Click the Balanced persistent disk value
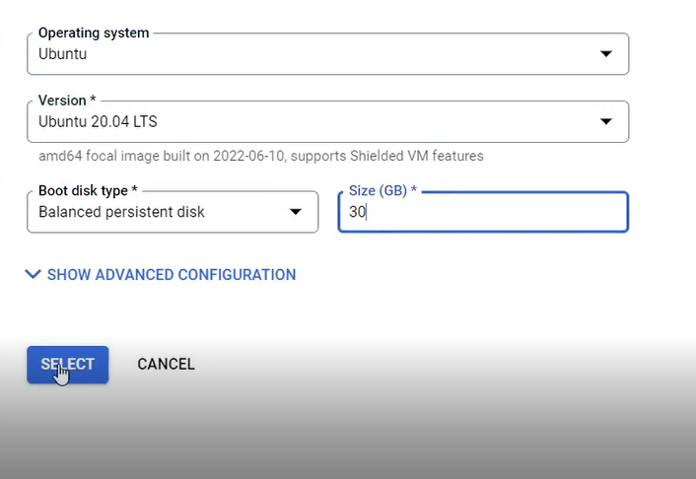The height and width of the screenshot is (479, 696). click(121, 212)
